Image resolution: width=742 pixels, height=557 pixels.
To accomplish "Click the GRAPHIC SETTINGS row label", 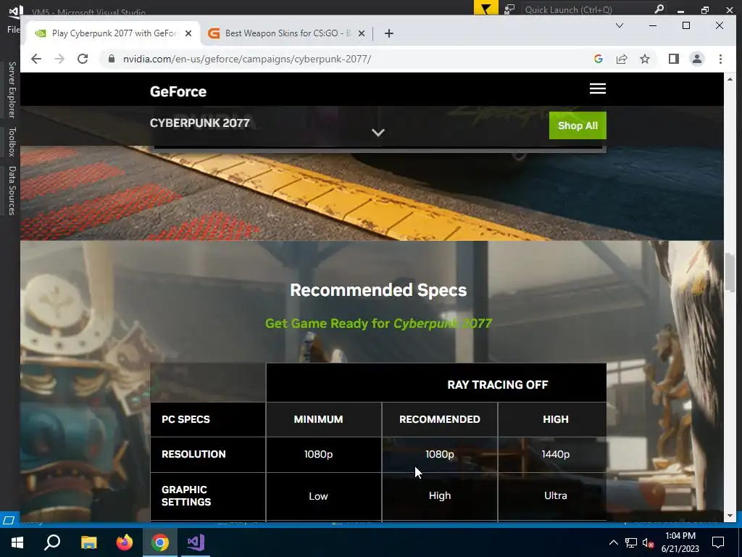I will point(186,496).
